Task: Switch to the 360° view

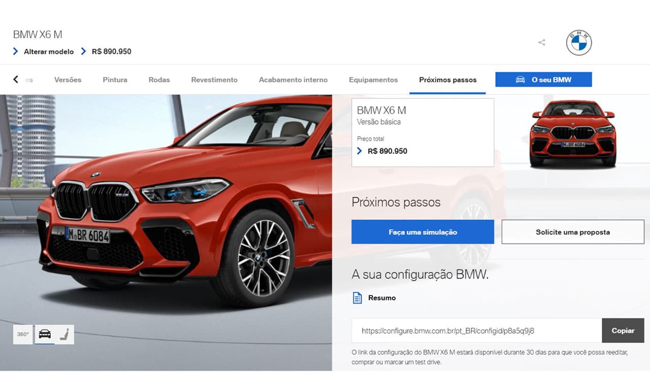Action: pyautogui.click(x=23, y=335)
